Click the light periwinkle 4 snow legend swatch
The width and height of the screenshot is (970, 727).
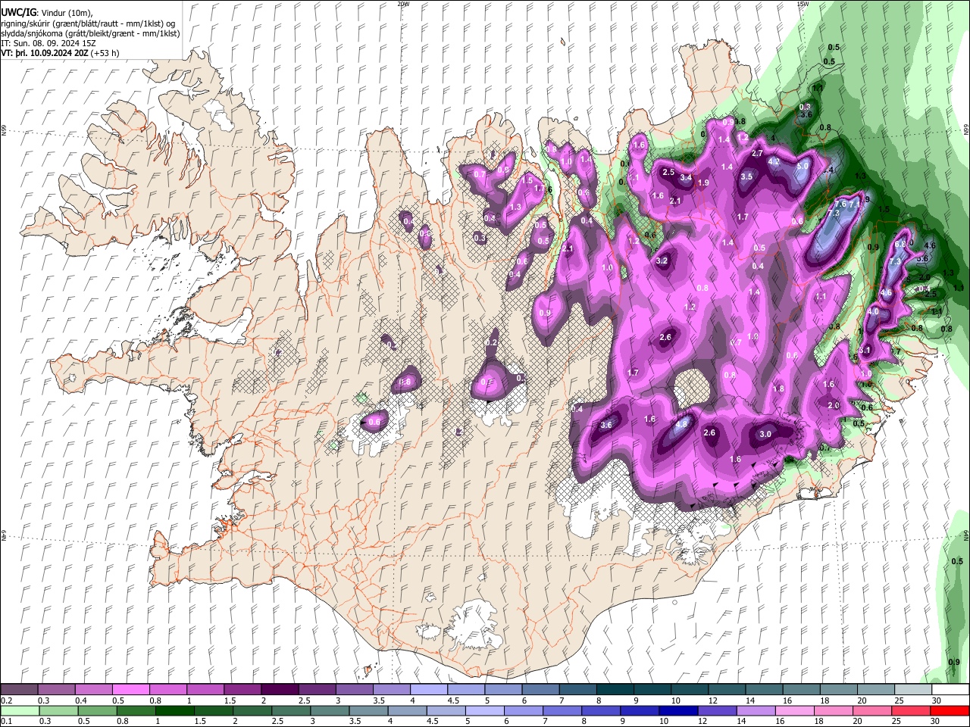tap(428, 690)
